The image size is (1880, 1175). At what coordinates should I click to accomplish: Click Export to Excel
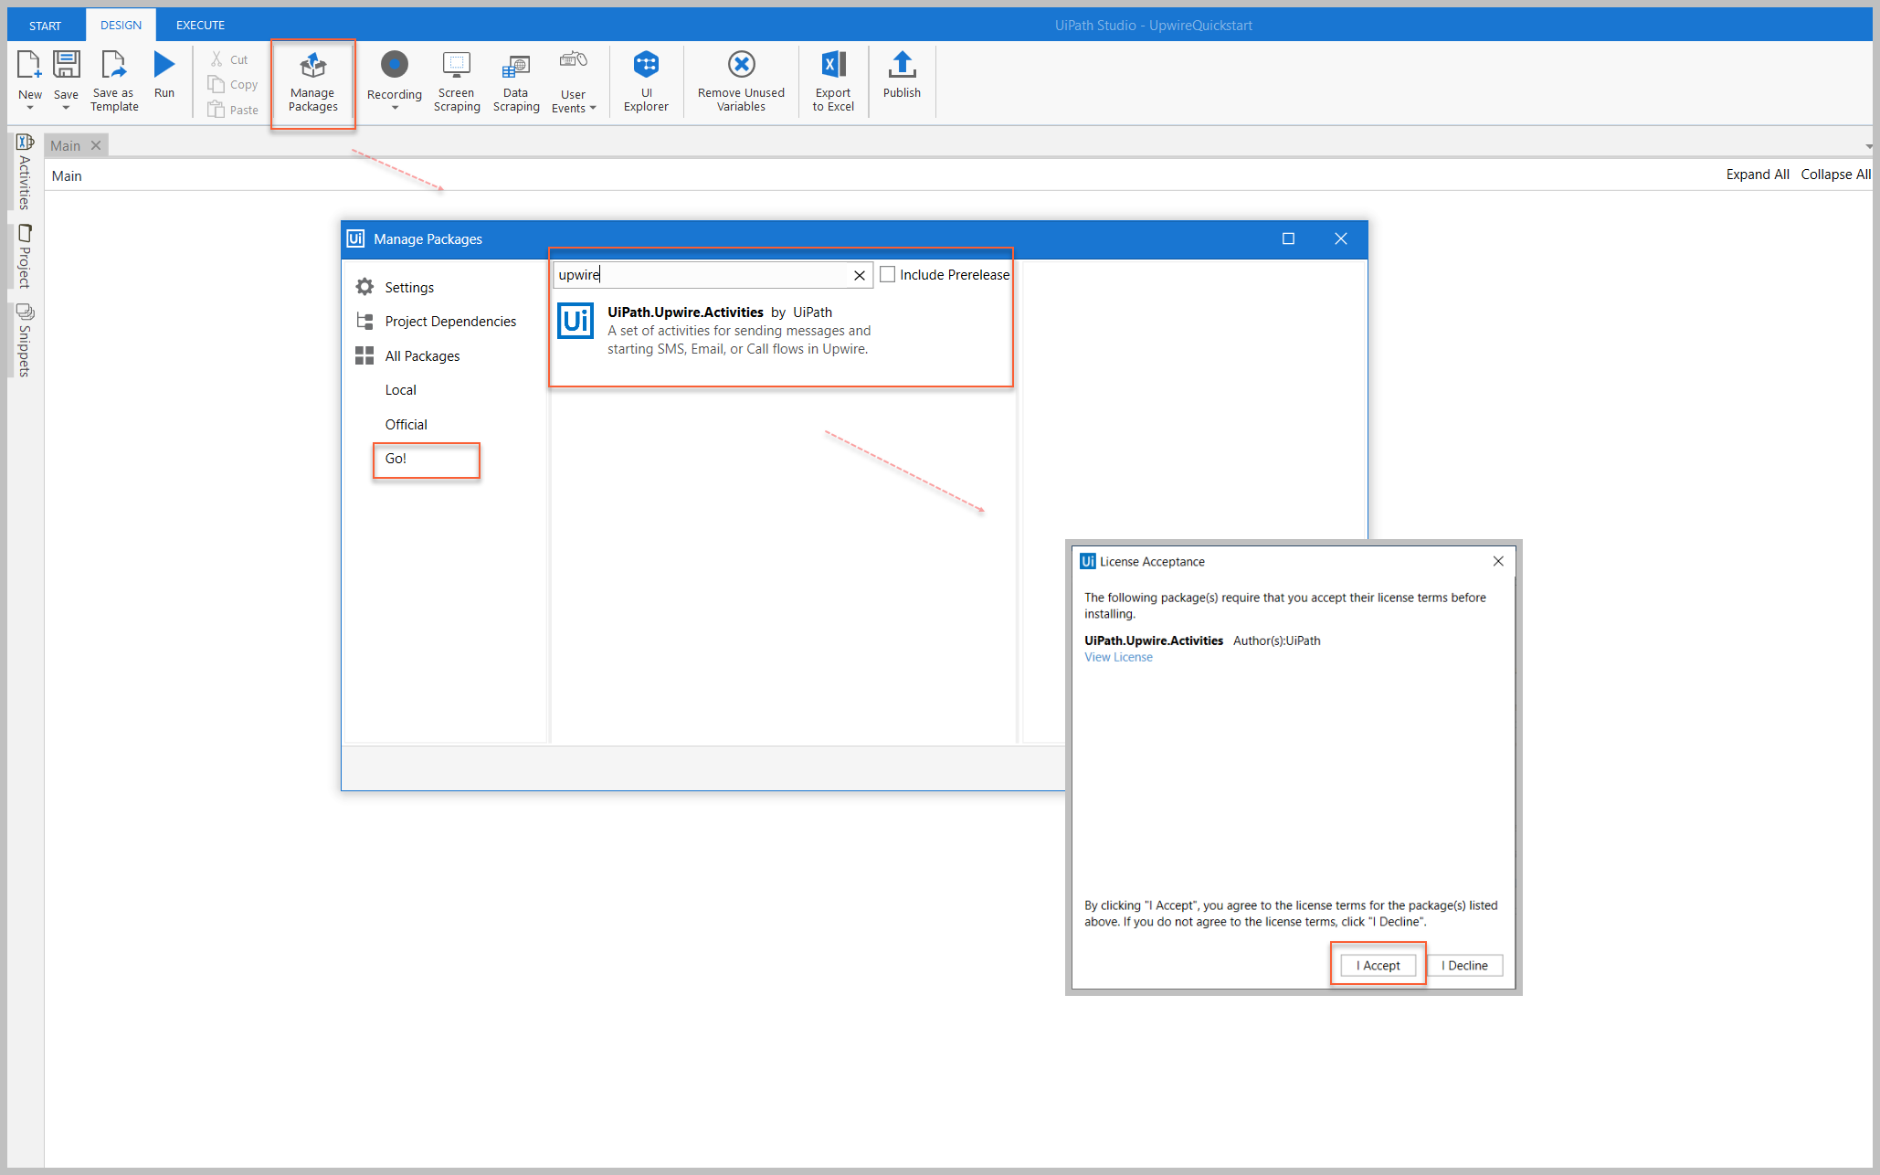833,81
